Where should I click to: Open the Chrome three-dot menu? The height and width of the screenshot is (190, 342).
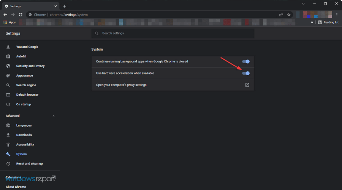[x=337, y=14]
